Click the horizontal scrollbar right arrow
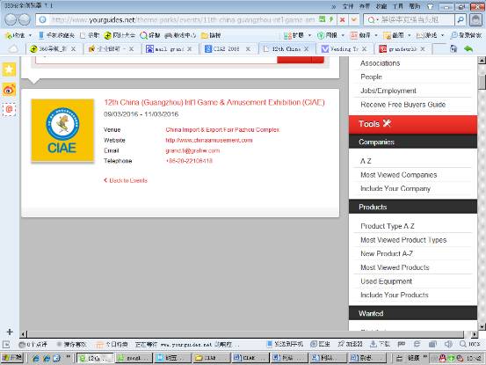Viewport: 486px width, 365px height. pyautogui.click(x=475, y=334)
